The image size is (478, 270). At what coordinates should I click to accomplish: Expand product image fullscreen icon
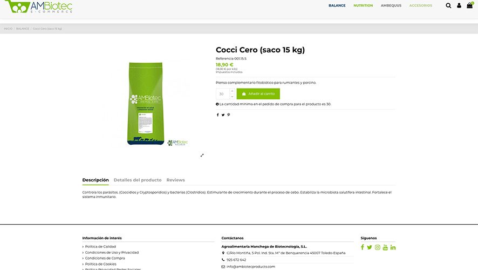[x=202, y=156]
